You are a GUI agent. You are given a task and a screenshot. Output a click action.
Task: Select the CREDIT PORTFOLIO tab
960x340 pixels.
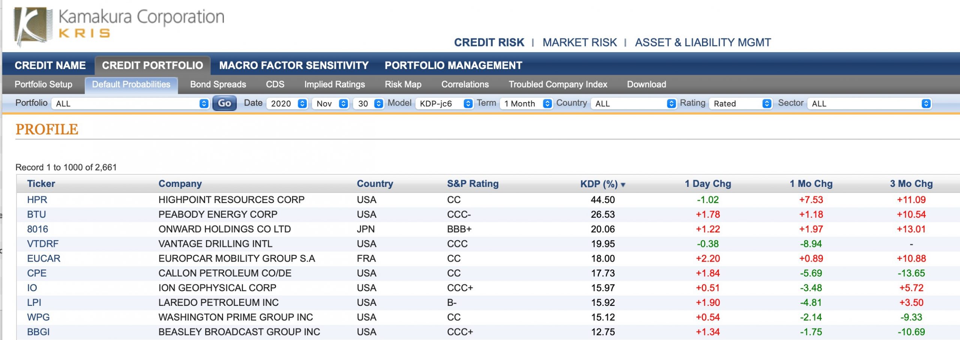pyautogui.click(x=152, y=65)
